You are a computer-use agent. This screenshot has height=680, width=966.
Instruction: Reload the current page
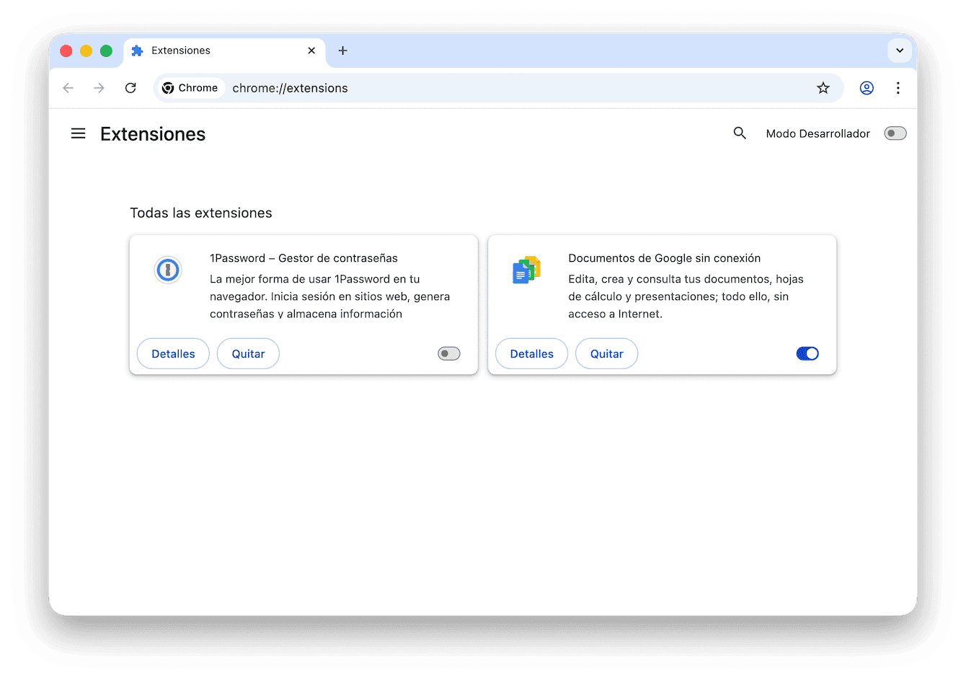(130, 87)
